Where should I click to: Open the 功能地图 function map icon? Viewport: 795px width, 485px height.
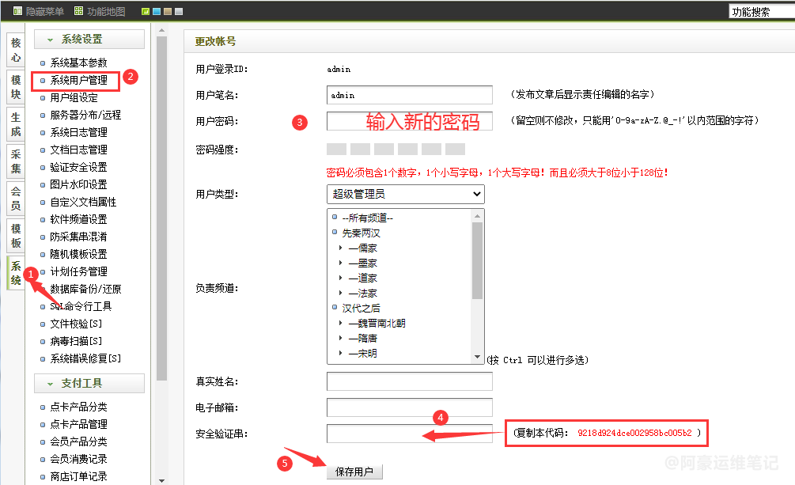78,11
